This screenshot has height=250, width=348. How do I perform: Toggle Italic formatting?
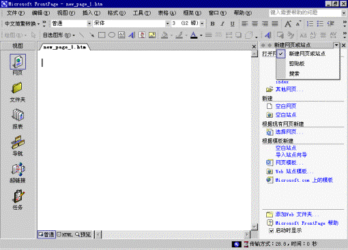coord(222,24)
